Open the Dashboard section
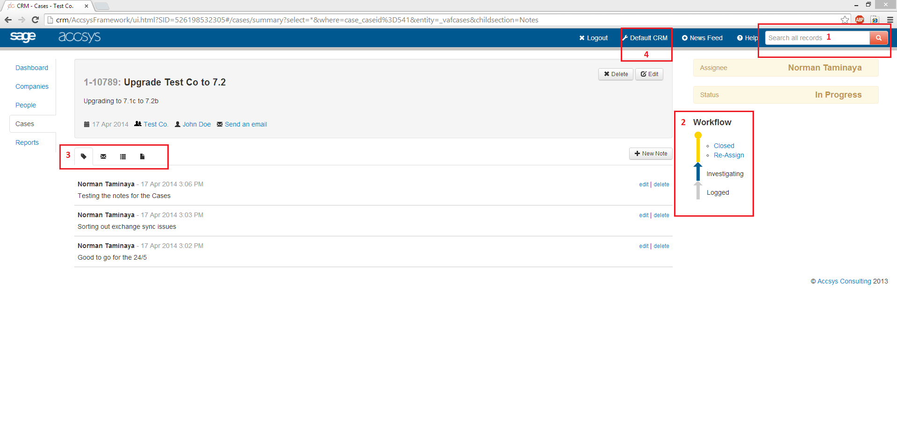Image resolution: width=897 pixels, height=446 pixels. tap(32, 68)
